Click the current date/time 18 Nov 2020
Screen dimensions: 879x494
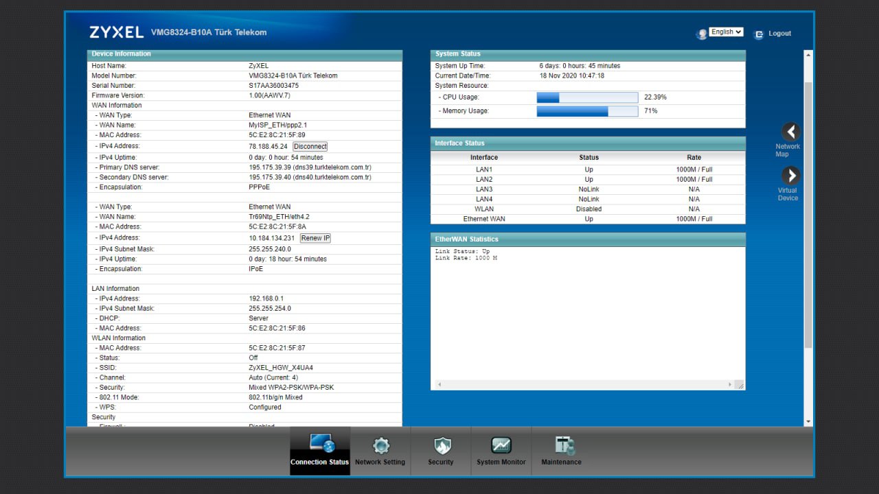pos(572,75)
